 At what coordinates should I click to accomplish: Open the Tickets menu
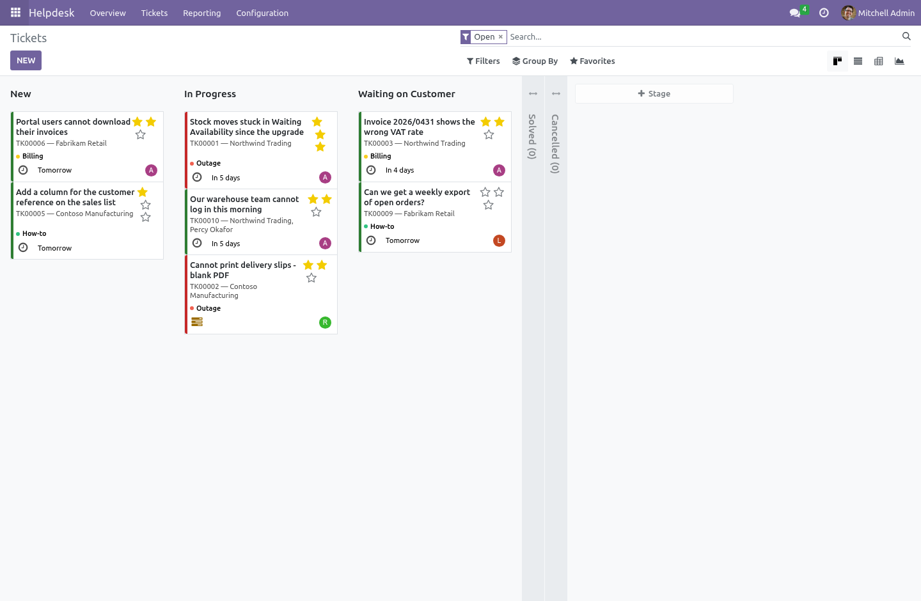tap(154, 13)
